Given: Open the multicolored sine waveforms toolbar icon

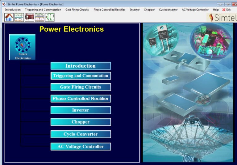Looking at the screenshot, I should pos(39,17).
